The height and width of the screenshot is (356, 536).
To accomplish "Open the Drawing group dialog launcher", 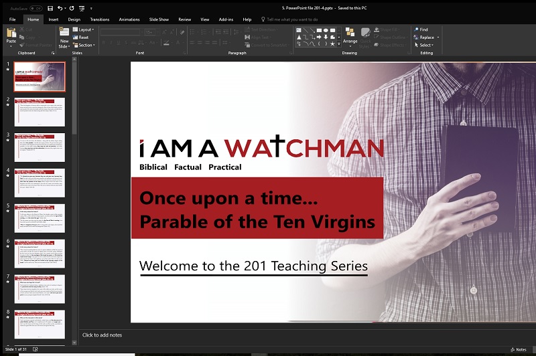I will click(x=409, y=53).
